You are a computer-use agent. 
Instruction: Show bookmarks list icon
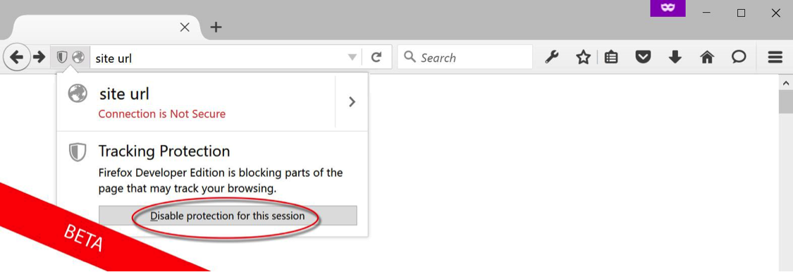611,57
